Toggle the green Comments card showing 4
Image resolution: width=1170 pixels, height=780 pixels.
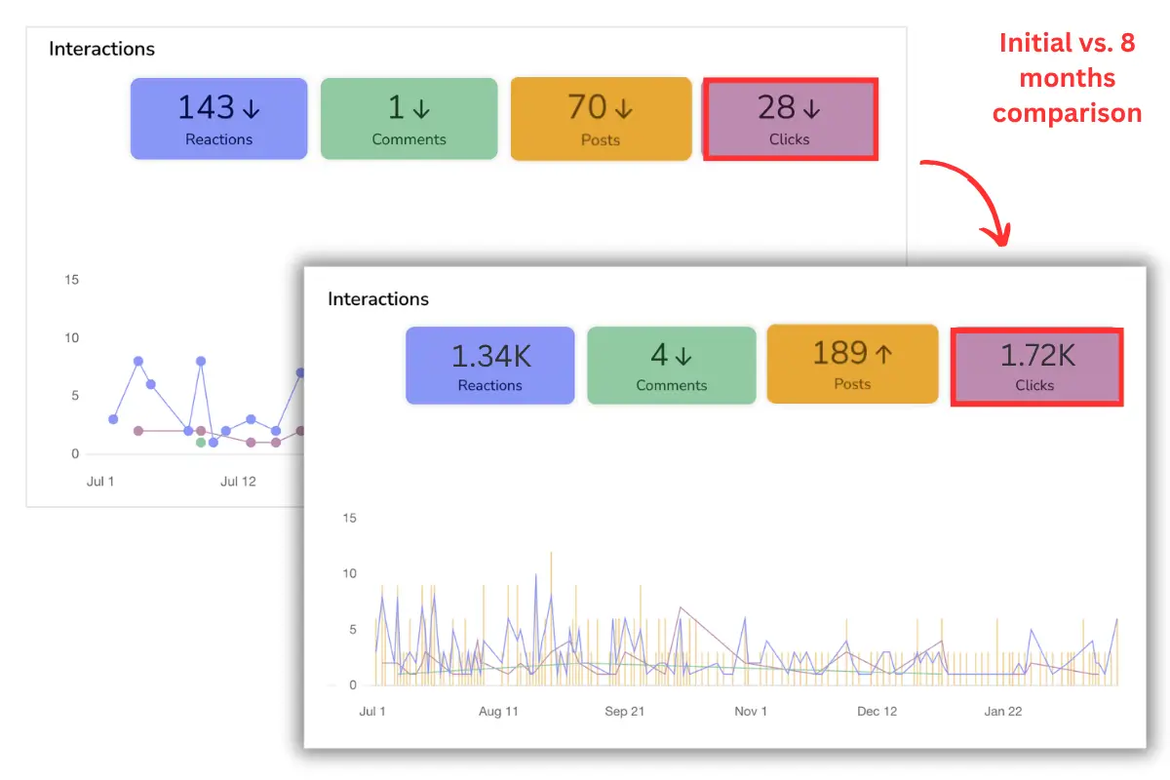[671, 365]
